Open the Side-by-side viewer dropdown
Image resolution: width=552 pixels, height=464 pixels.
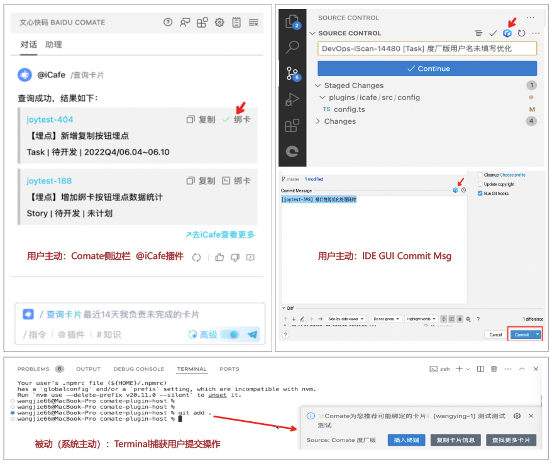tap(346, 319)
